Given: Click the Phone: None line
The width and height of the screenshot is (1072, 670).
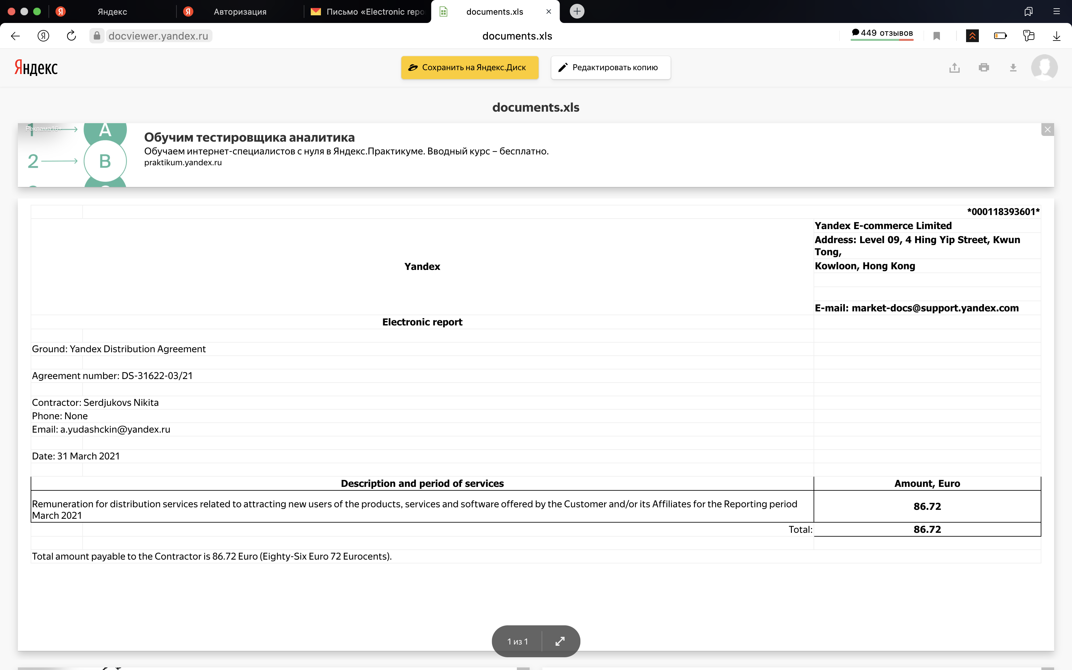Looking at the screenshot, I should pyautogui.click(x=60, y=416).
